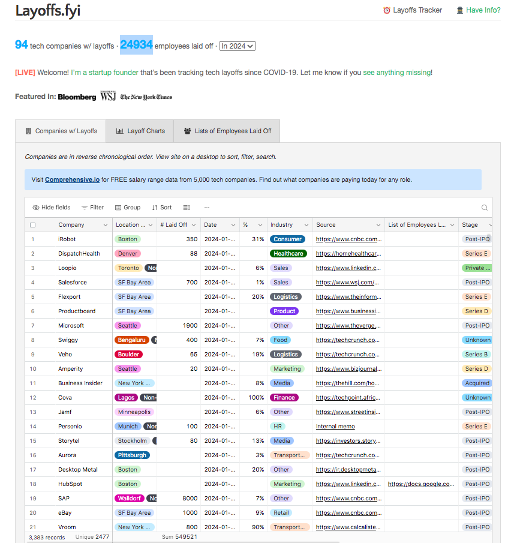Switch to the Layoff Charts tab
This screenshot has width=526, height=543.
140,131
